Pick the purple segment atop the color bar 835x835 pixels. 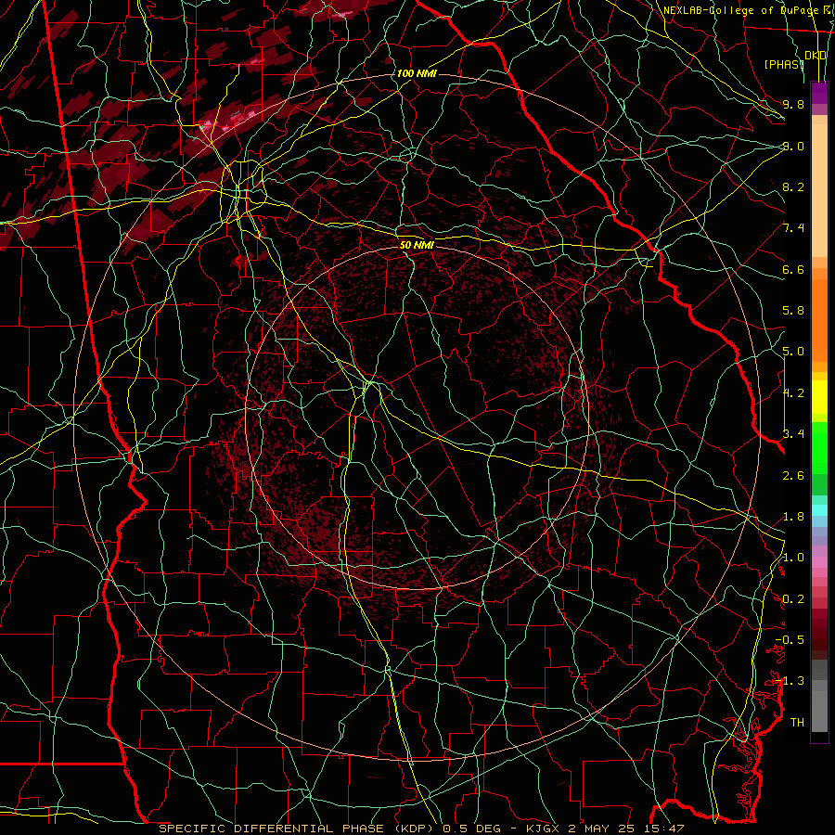click(x=819, y=93)
